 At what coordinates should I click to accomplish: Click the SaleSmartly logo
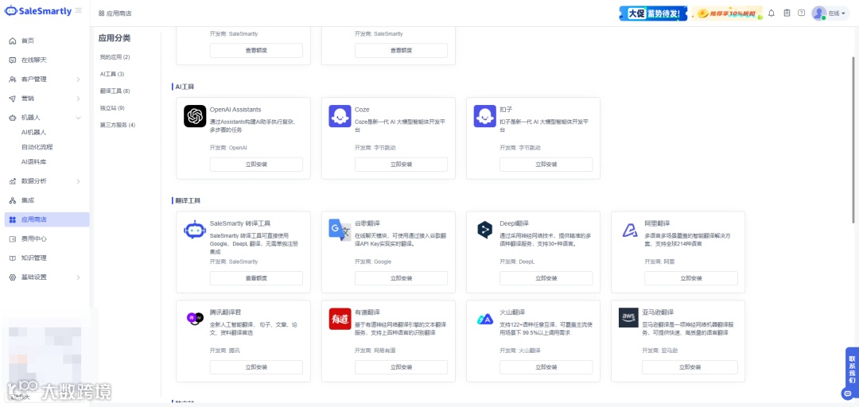pos(38,11)
